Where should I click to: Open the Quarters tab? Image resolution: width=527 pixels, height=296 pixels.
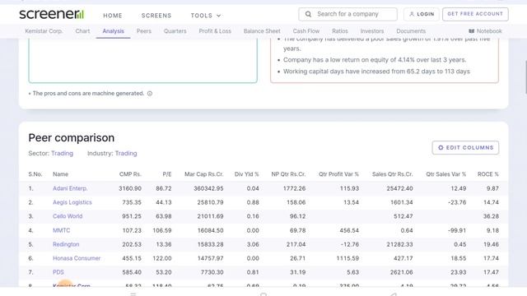point(175,31)
